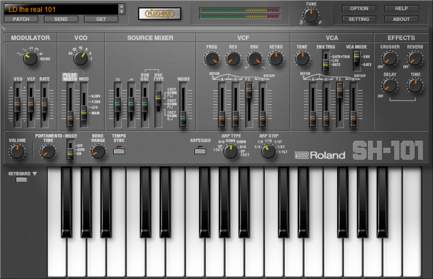433x279 pixels.
Task: Adjust the TUNE knob
Action: coord(311,16)
